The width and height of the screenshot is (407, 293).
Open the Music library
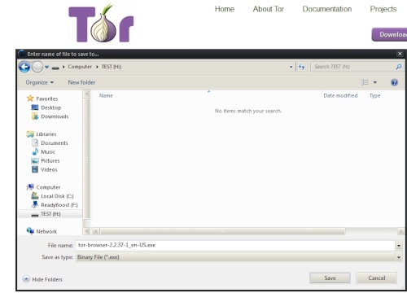(48, 152)
